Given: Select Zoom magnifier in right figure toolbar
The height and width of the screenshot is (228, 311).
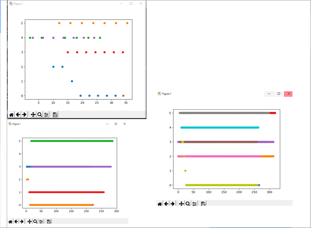Looking at the screenshot, I should [x=188, y=204].
